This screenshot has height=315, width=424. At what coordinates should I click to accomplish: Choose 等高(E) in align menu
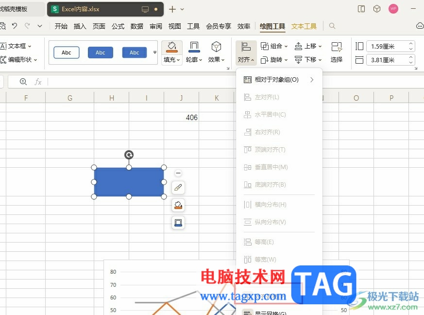point(279,242)
